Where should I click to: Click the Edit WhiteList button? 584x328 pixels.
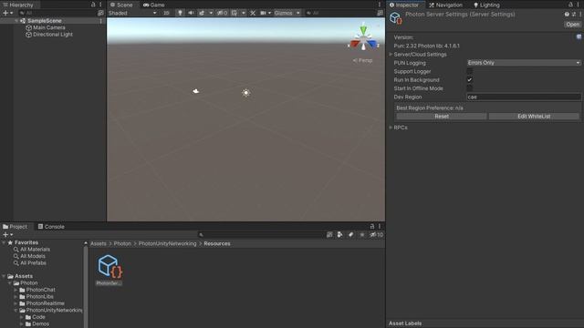[534, 117]
